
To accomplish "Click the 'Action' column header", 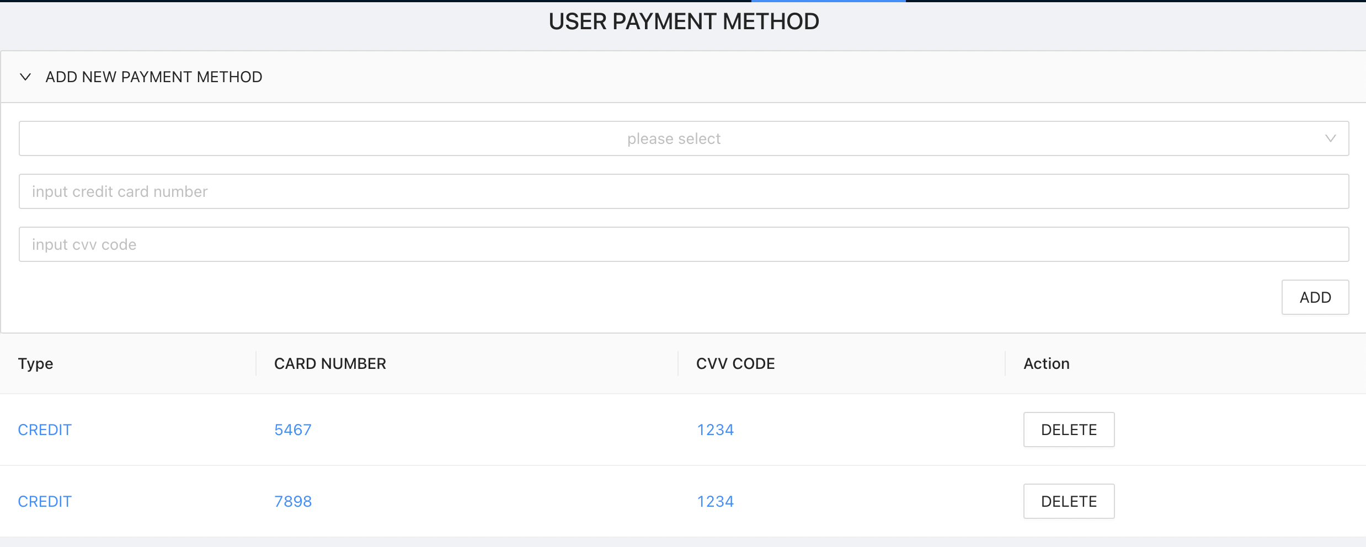I will (x=1047, y=364).
